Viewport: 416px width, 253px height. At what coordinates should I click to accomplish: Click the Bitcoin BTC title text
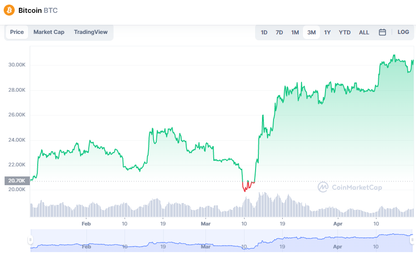point(38,11)
